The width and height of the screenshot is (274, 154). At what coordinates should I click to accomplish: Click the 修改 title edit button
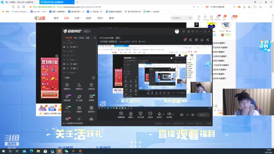pyautogui.click(x=118, y=38)
